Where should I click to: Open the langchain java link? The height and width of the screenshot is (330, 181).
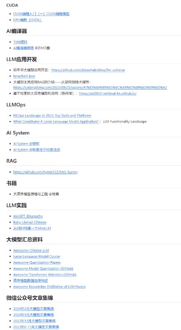tap(24, 76)
